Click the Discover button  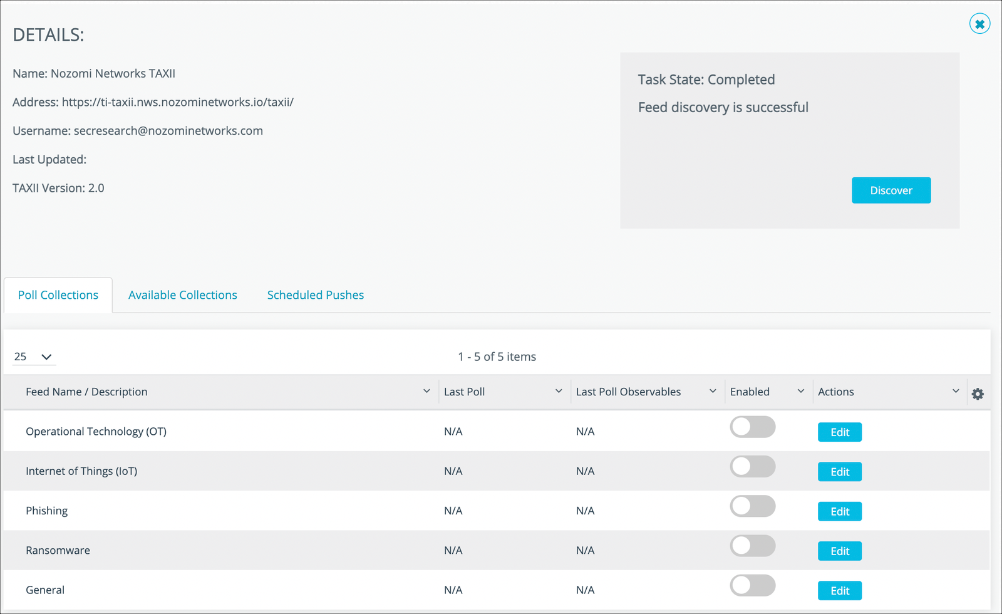tap(891, 190)
